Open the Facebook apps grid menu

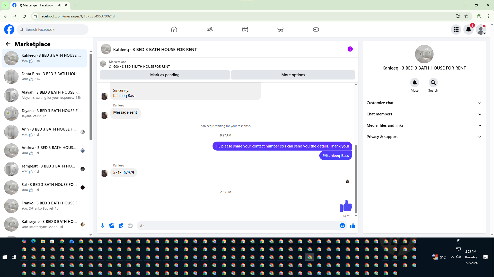(x=456, y=29)
